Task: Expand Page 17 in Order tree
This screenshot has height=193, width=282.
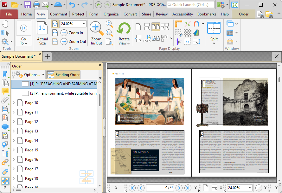Action: (x=14, y=169)
